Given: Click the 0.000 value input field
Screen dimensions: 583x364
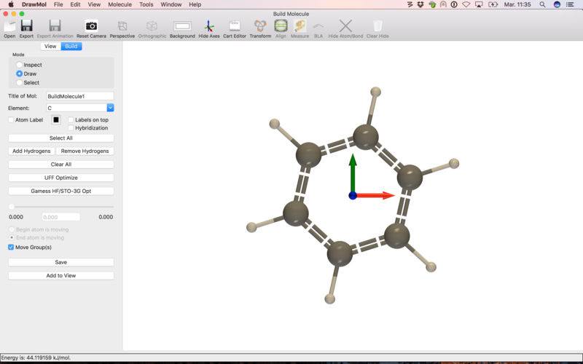Looking at the screenshot, I should coord(61,217).
